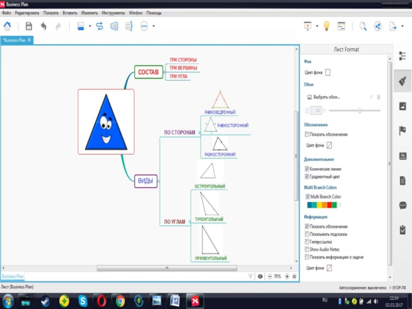This screenshot has height=309, width=412.
Task: Expand the Выбрать обои wallpaper dropdown
Action: click(x=371, y=97)
